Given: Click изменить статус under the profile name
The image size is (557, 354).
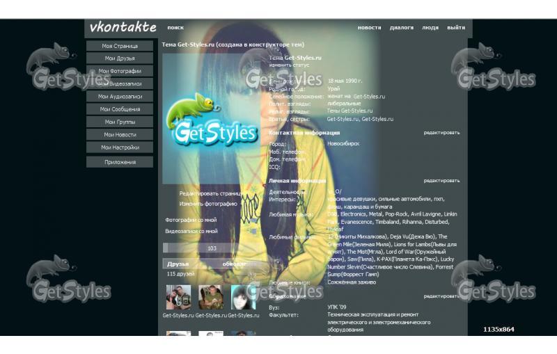Looking at the screenshot, I should (x=289, y=65).
